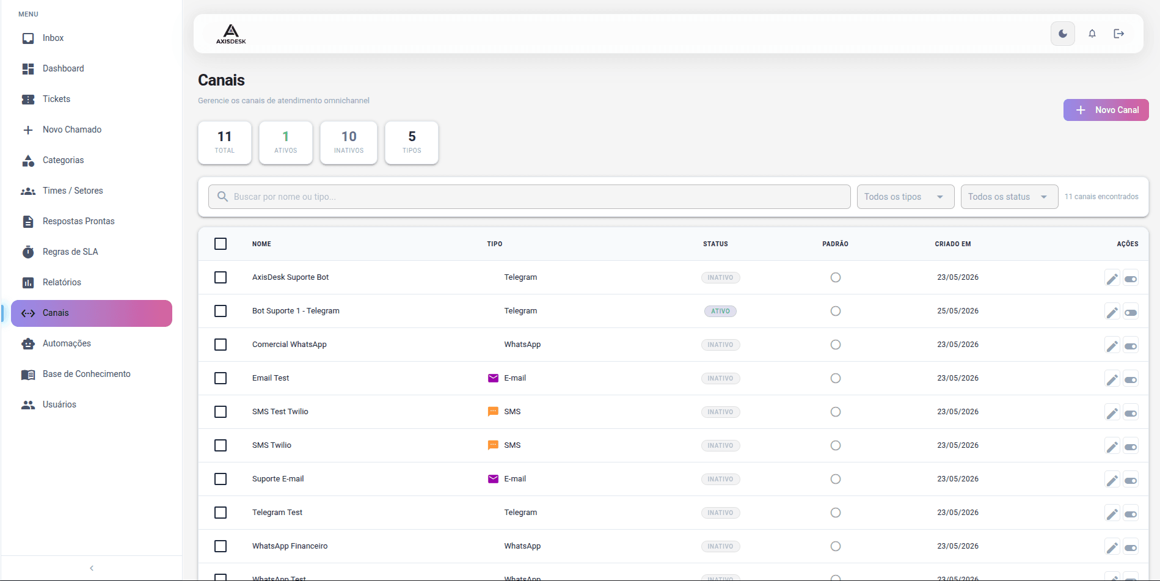
Task: Click the logout icon in header
Action: pos(1119,34)
